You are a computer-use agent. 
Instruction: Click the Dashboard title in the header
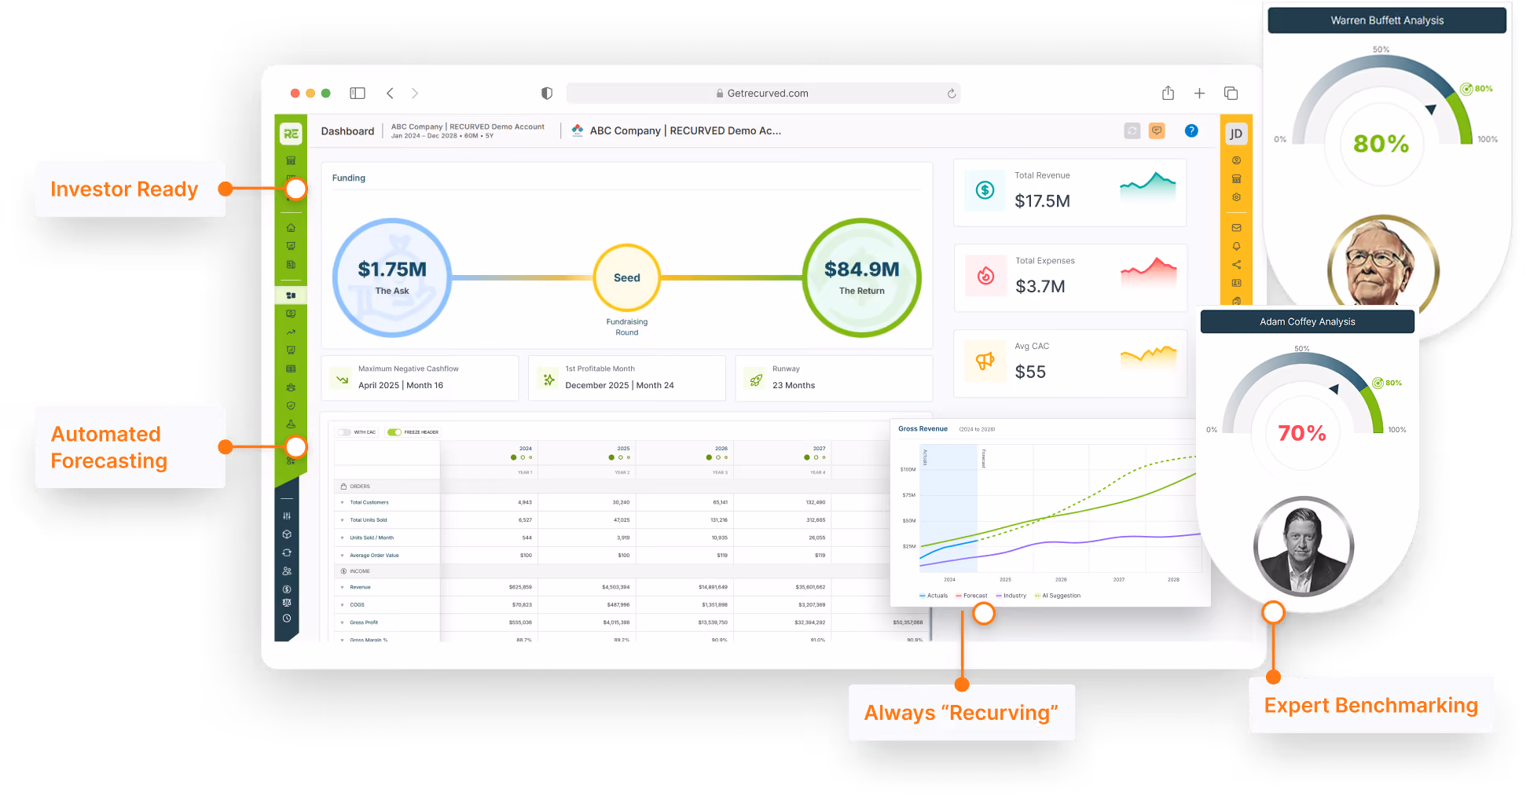347,131
